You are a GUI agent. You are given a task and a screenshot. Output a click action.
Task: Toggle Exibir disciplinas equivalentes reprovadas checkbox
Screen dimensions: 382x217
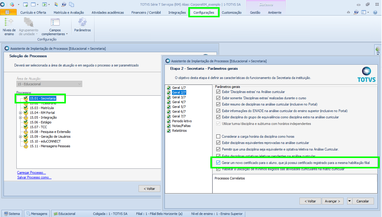pyautogui.click(x=218, y=143)
